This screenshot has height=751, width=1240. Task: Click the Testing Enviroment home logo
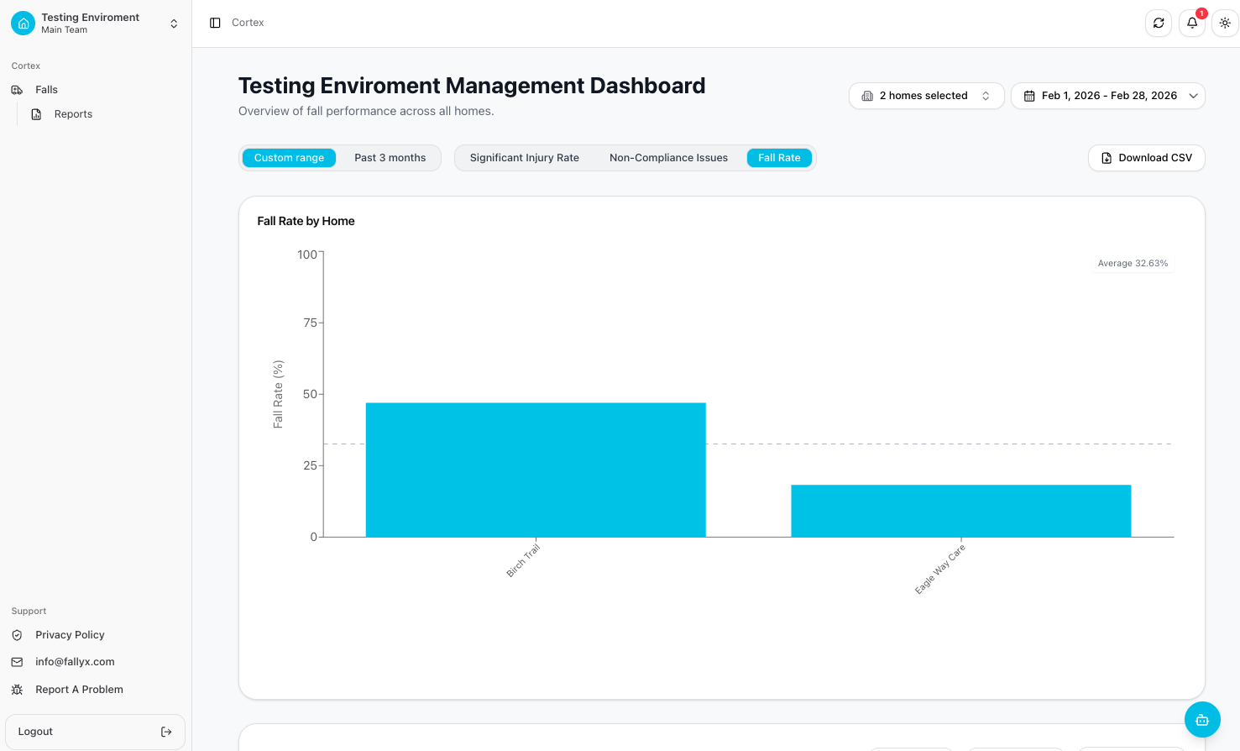tap(24, 24)
